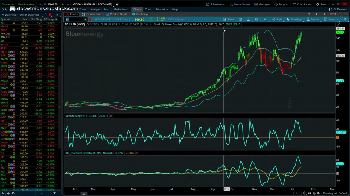Open the Bookmap sub-tab

coord(140,14)
